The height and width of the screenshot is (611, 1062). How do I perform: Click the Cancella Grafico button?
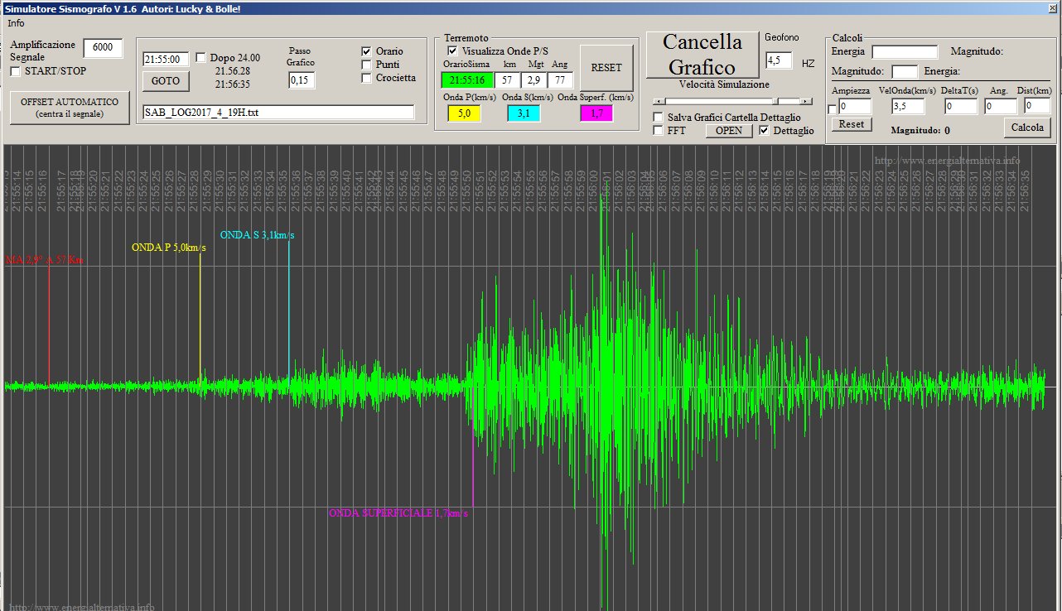[x=702, y=55]
